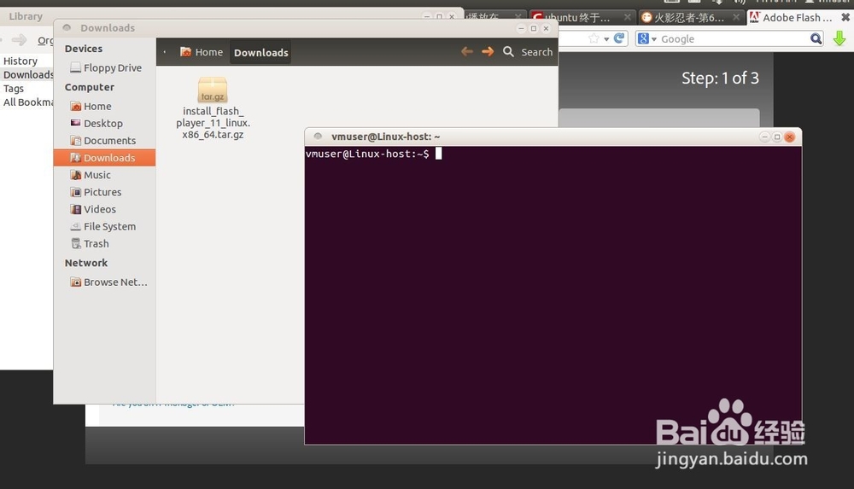Open URL history dropdown arrow
The width and height of the screenshot is (854, 489).
pos(606,39)
